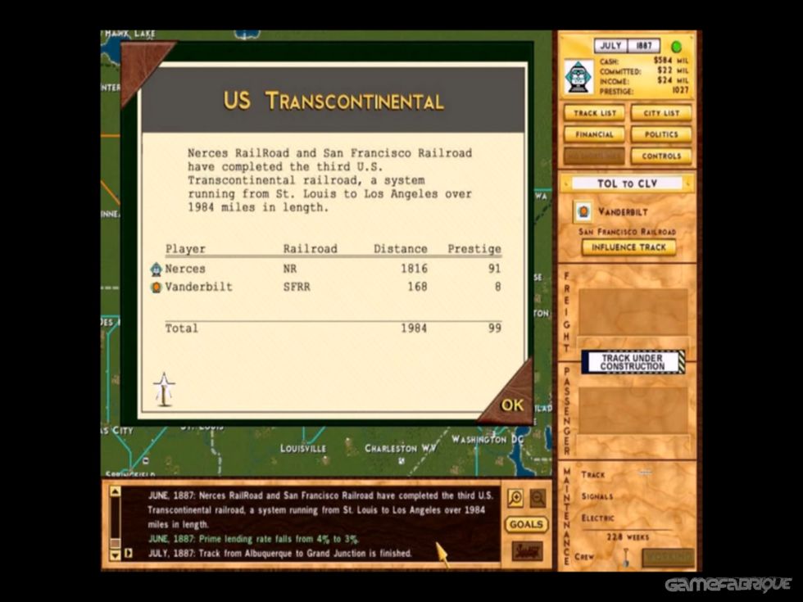Click the Player column header
This screenshot has height=602, width=803.
tap(185, 249)
